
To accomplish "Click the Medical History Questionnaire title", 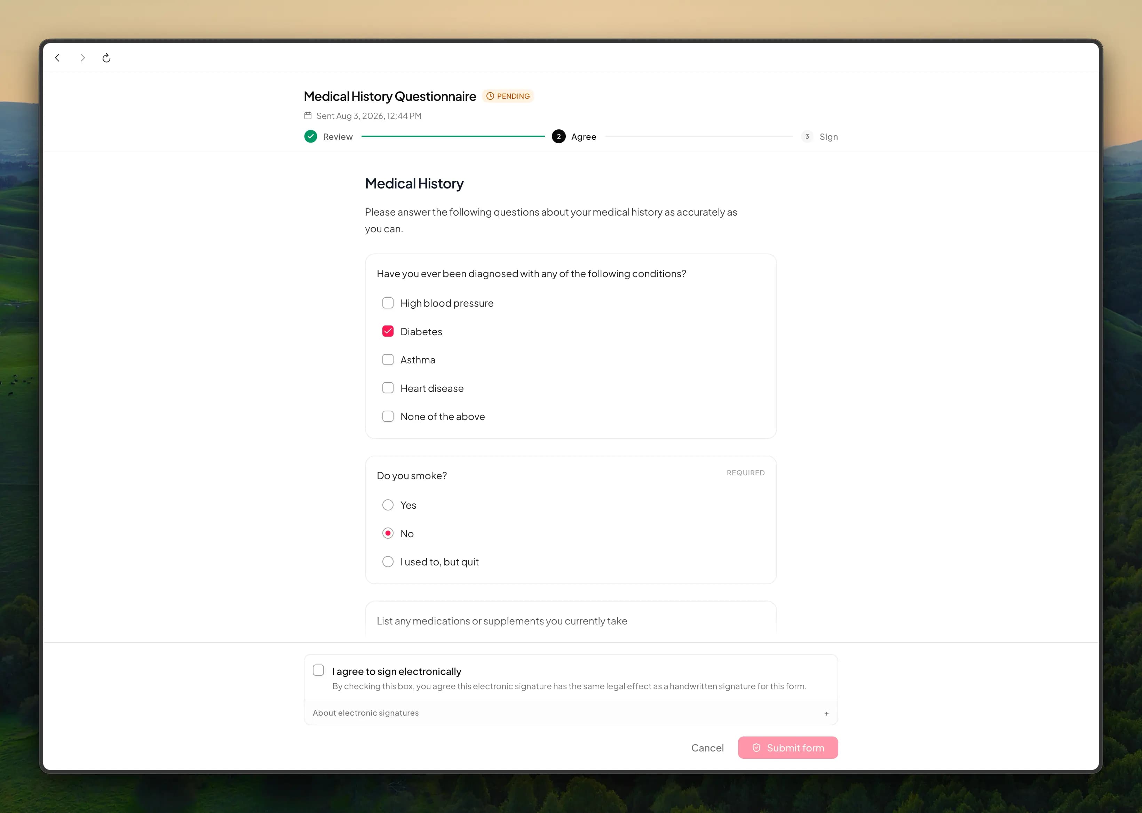I will 390,96.
